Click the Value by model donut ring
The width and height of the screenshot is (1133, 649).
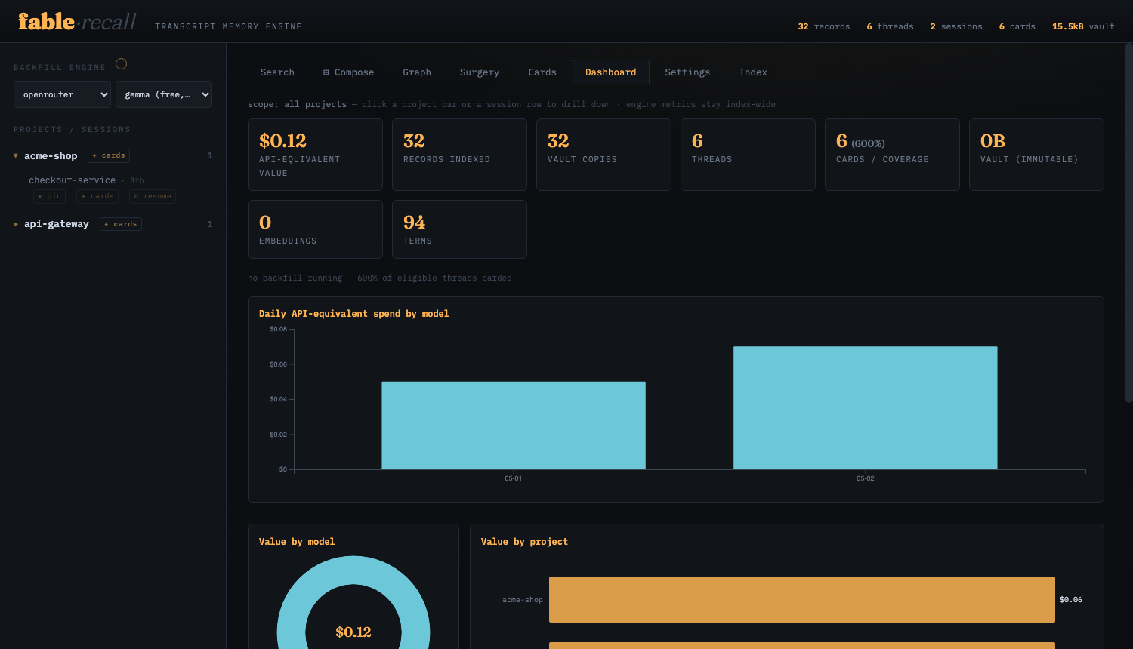pyautogui.click(x=353, y=570)
